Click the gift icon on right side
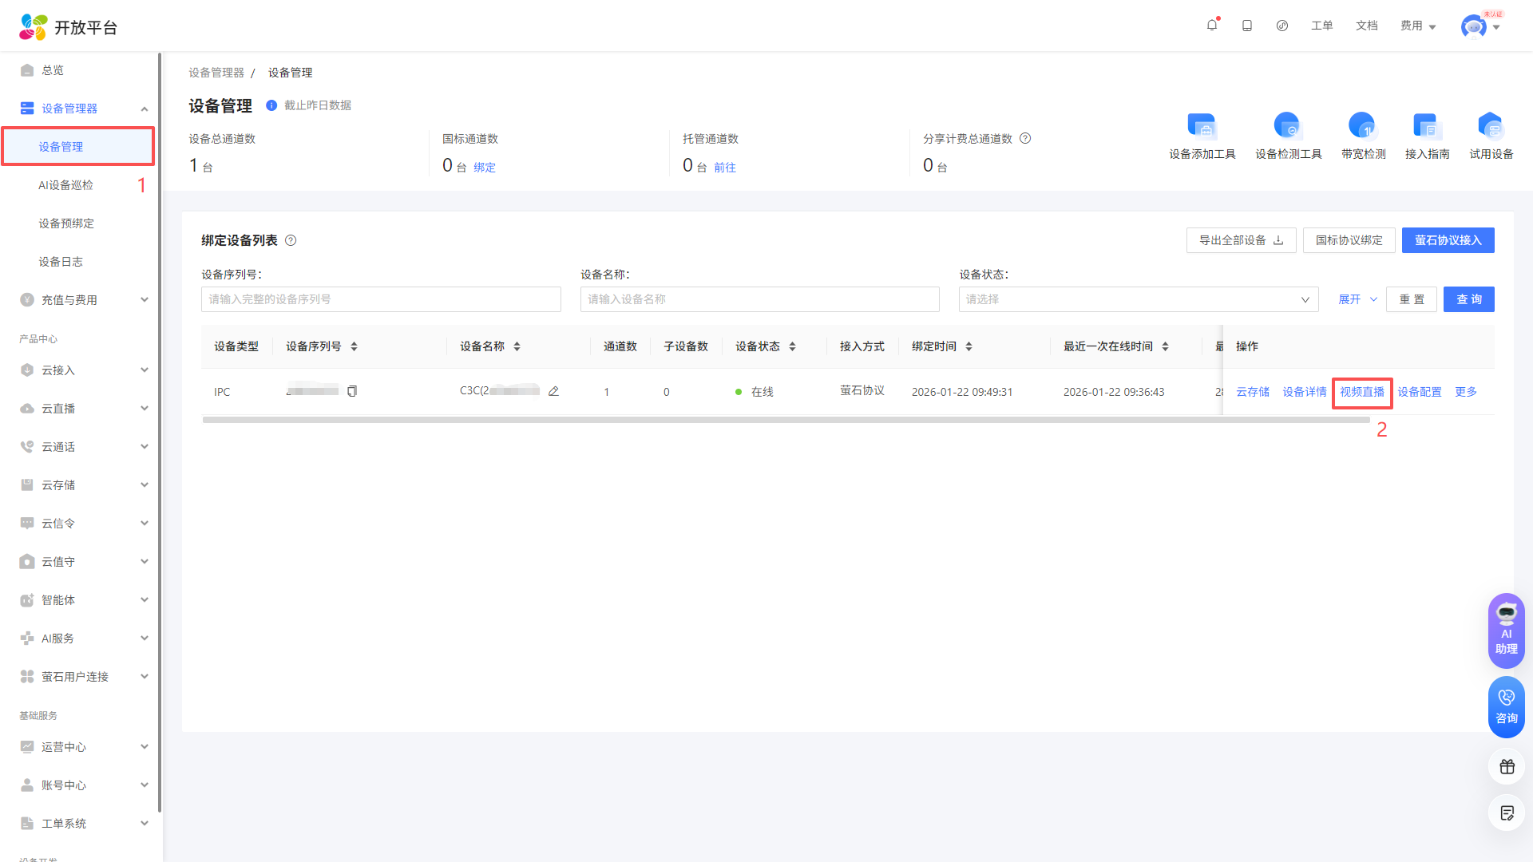1533x862 pixels. coord(1507,767)
